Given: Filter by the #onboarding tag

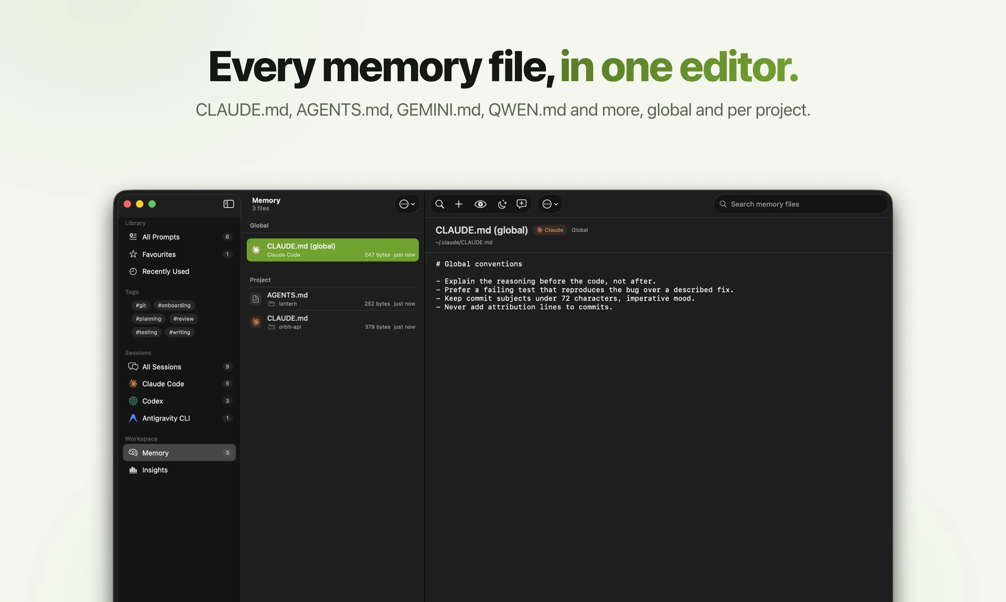Looking at the screenshot, I should (174, 305).
